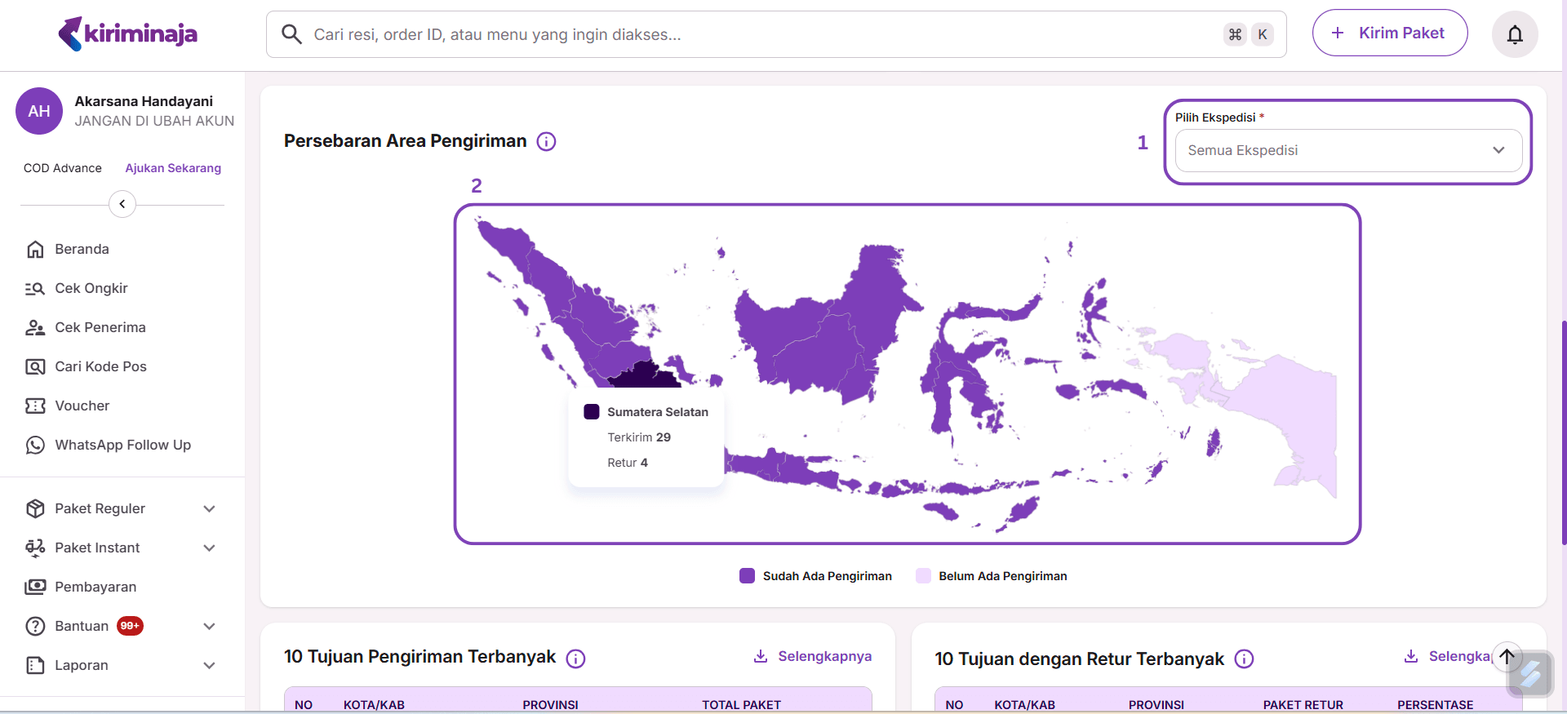Open the notification bell
Screen dimensions: 1567x714
[1514, 34]
